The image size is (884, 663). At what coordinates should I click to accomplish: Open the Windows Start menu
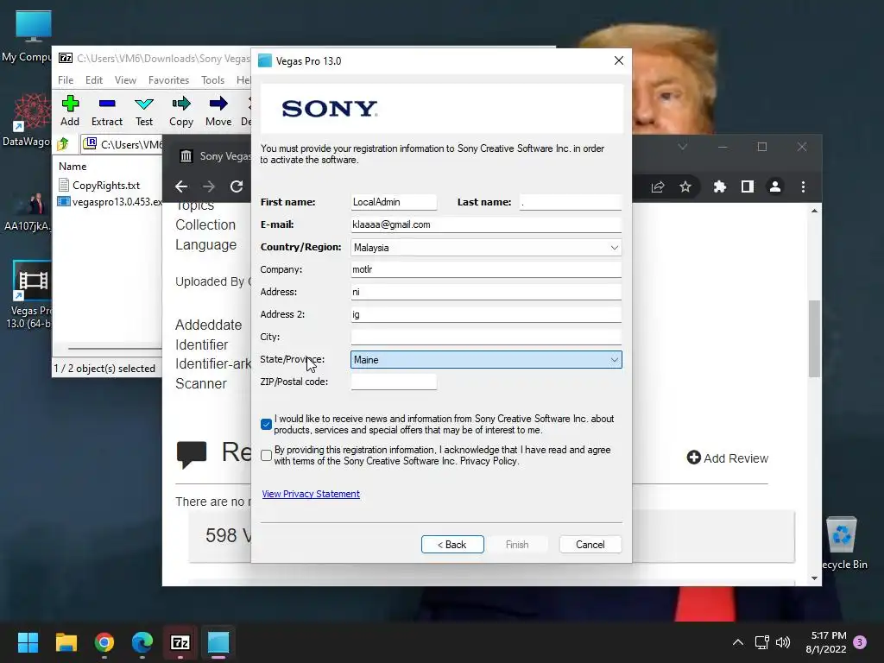(x=28, y=642)
